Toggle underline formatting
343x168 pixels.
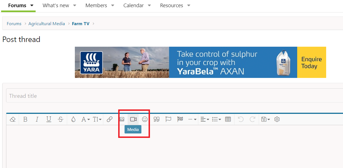[49, 119]
